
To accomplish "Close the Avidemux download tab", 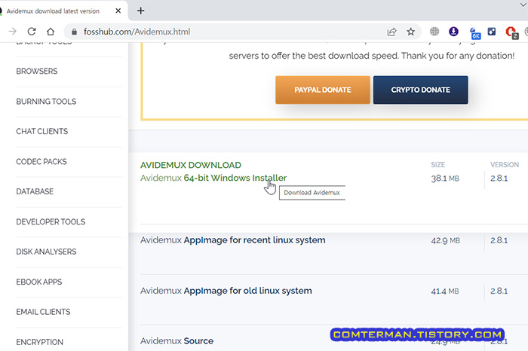I will (118, 11).
